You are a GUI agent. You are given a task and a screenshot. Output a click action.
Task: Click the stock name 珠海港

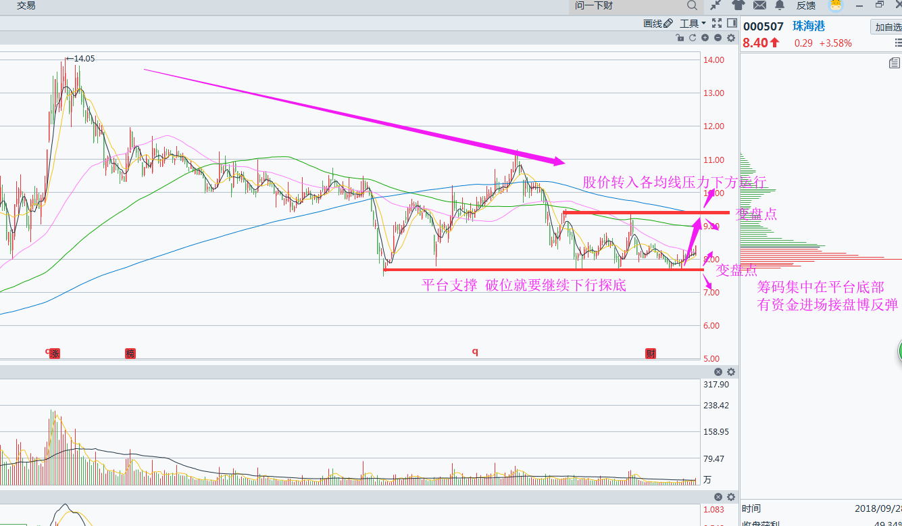click(x=809, y=27)
